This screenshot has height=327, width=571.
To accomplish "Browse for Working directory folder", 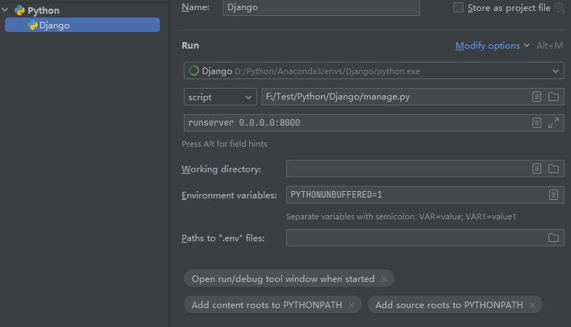I will point(553,169).
